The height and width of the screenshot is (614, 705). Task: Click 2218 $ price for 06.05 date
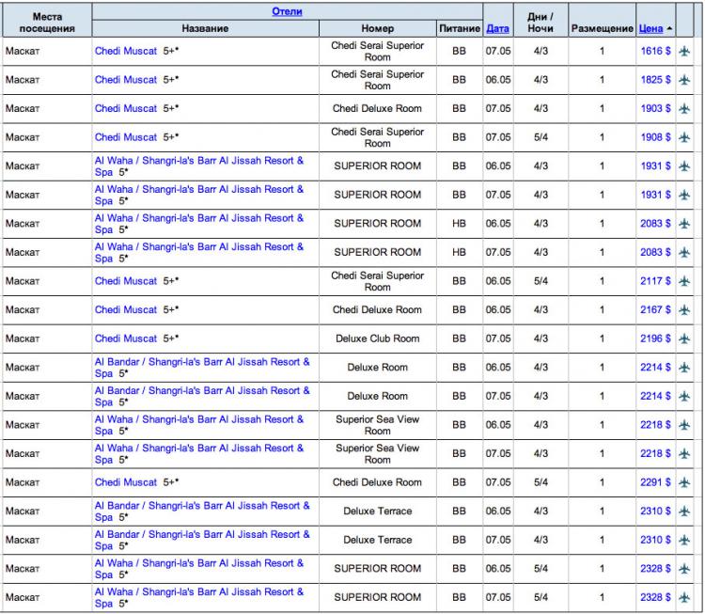click(655, 425)
